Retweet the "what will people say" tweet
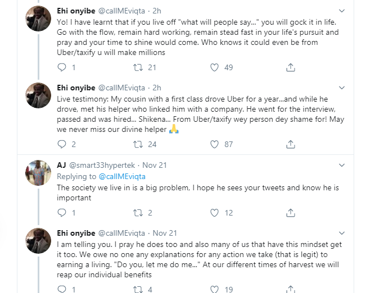Viewport: 366px width, 293px height. 138,67
